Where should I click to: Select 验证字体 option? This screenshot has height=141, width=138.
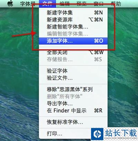[73, 71]
